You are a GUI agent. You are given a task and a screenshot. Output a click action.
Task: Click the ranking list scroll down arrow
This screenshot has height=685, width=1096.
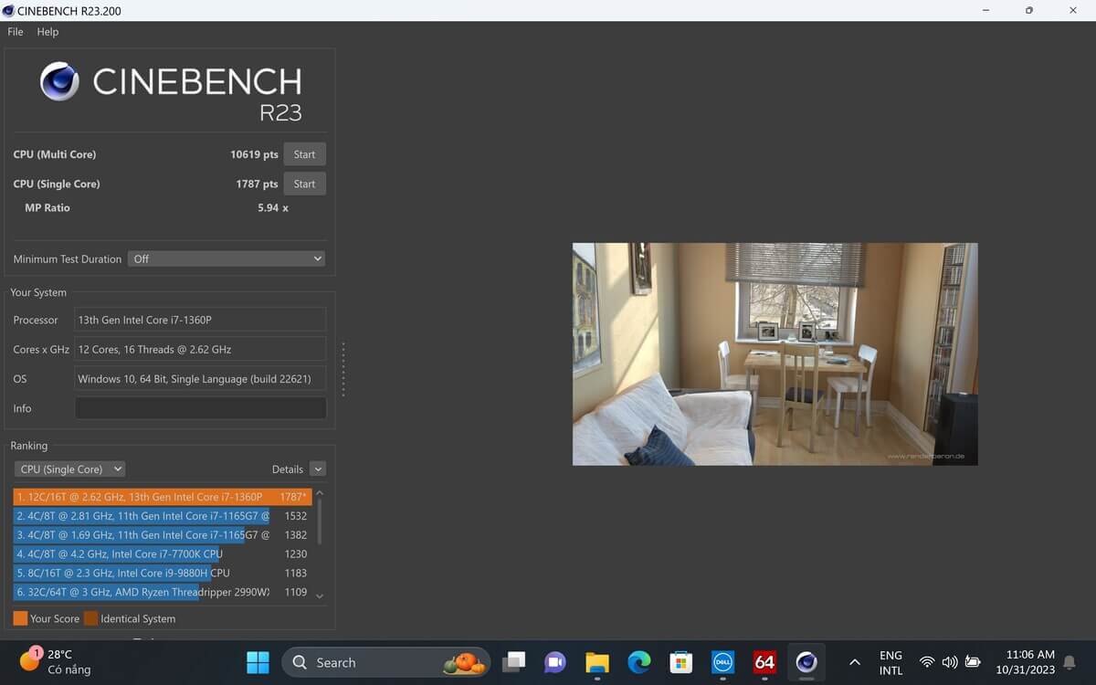(x=320, y=596)
